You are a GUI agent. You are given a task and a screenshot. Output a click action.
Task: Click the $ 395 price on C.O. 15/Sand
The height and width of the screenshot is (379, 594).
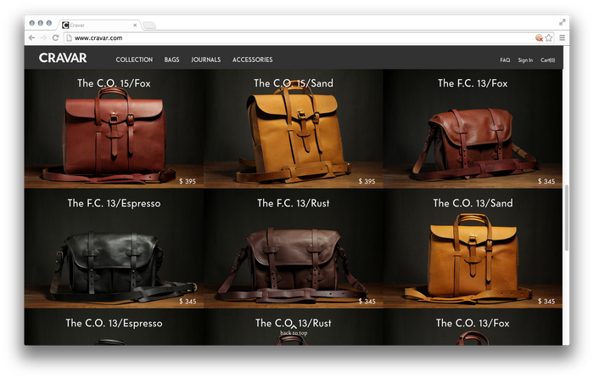click(x=367, y=181)
